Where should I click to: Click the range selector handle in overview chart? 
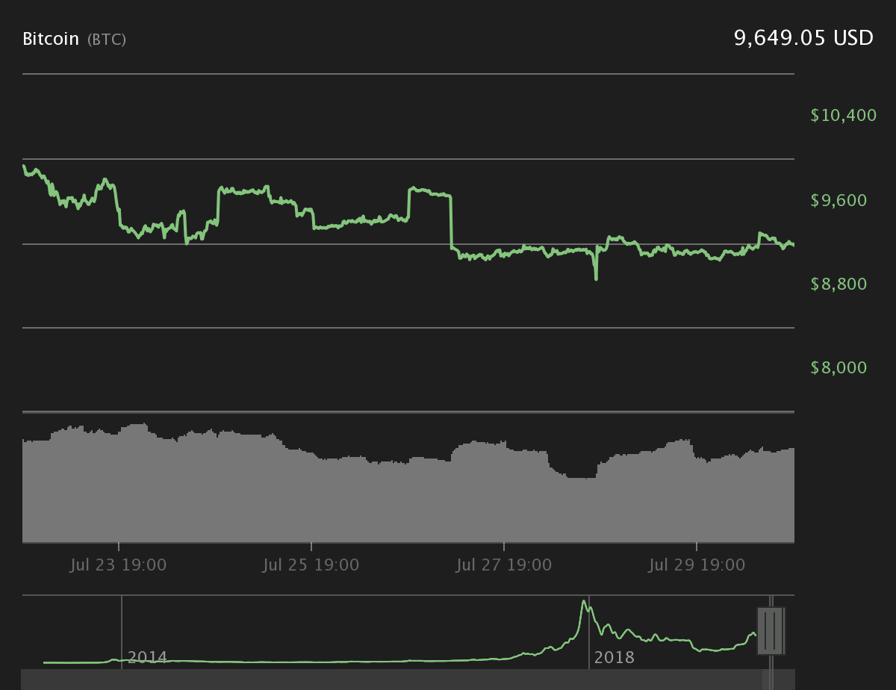click(770, 631)
